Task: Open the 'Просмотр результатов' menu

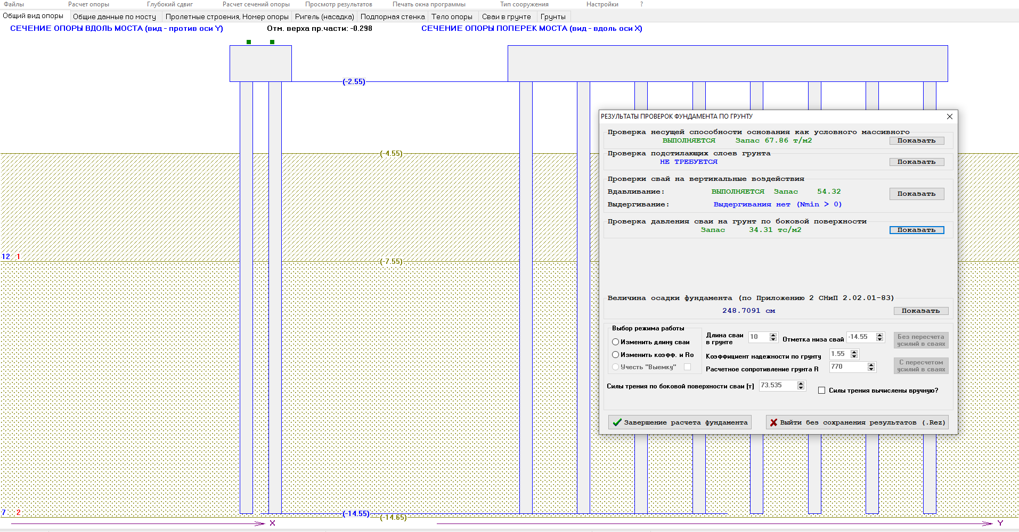Action: tap(339, 4)
